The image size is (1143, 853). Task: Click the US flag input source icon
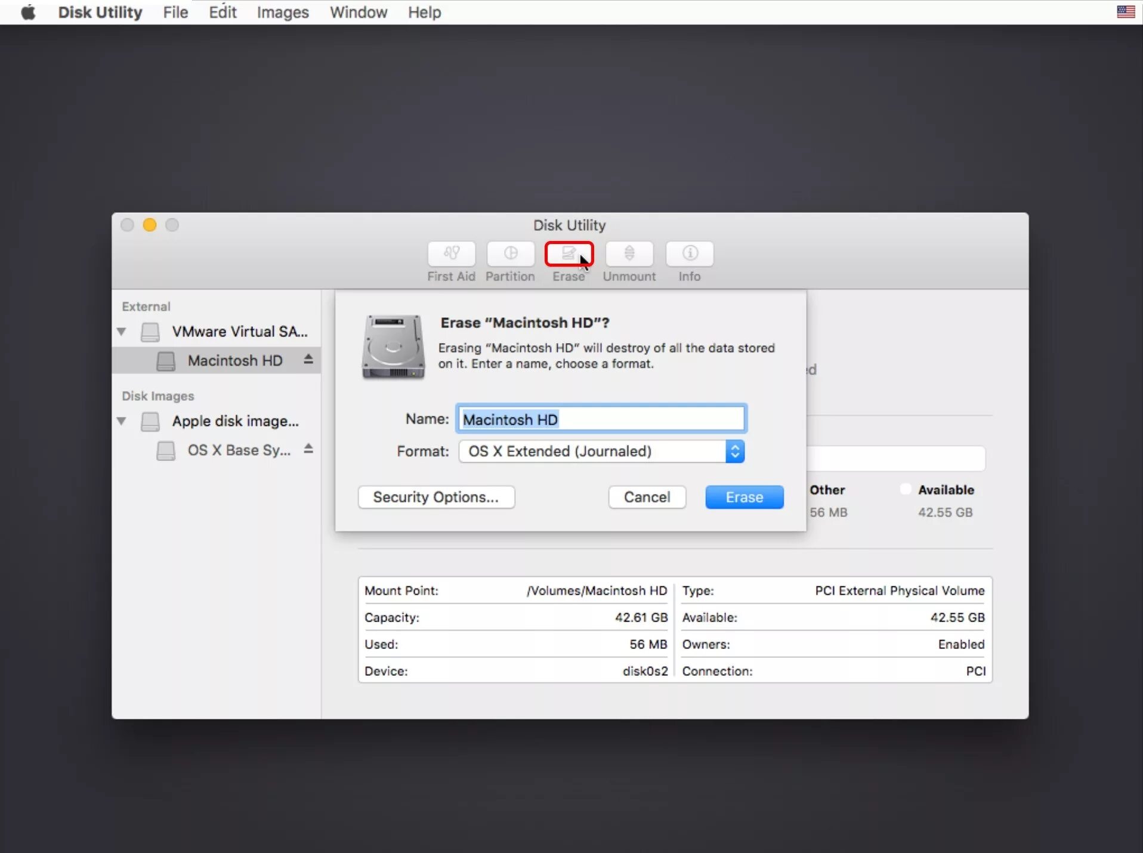tap(1126, 11)
